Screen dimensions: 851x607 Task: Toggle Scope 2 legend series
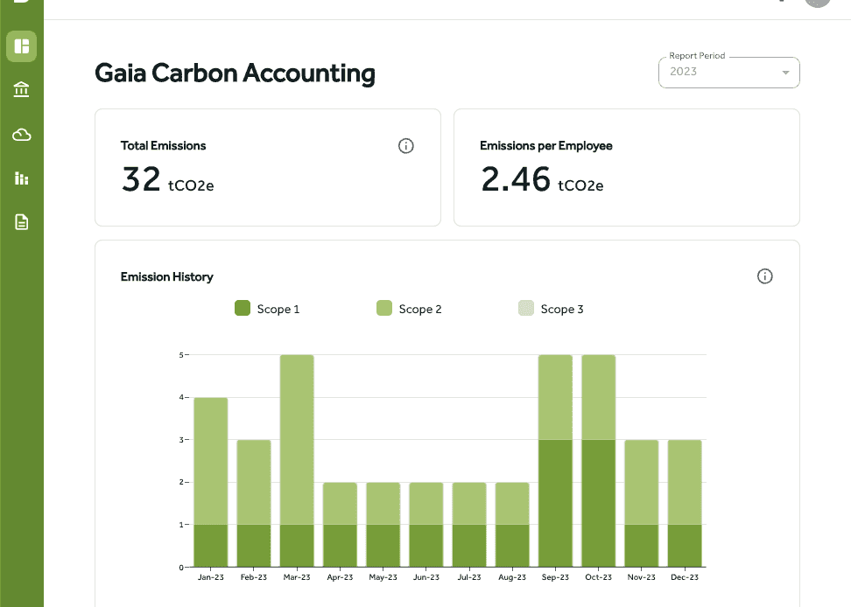click(409, 309)
